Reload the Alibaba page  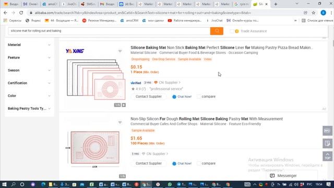[x=21, y=13]
